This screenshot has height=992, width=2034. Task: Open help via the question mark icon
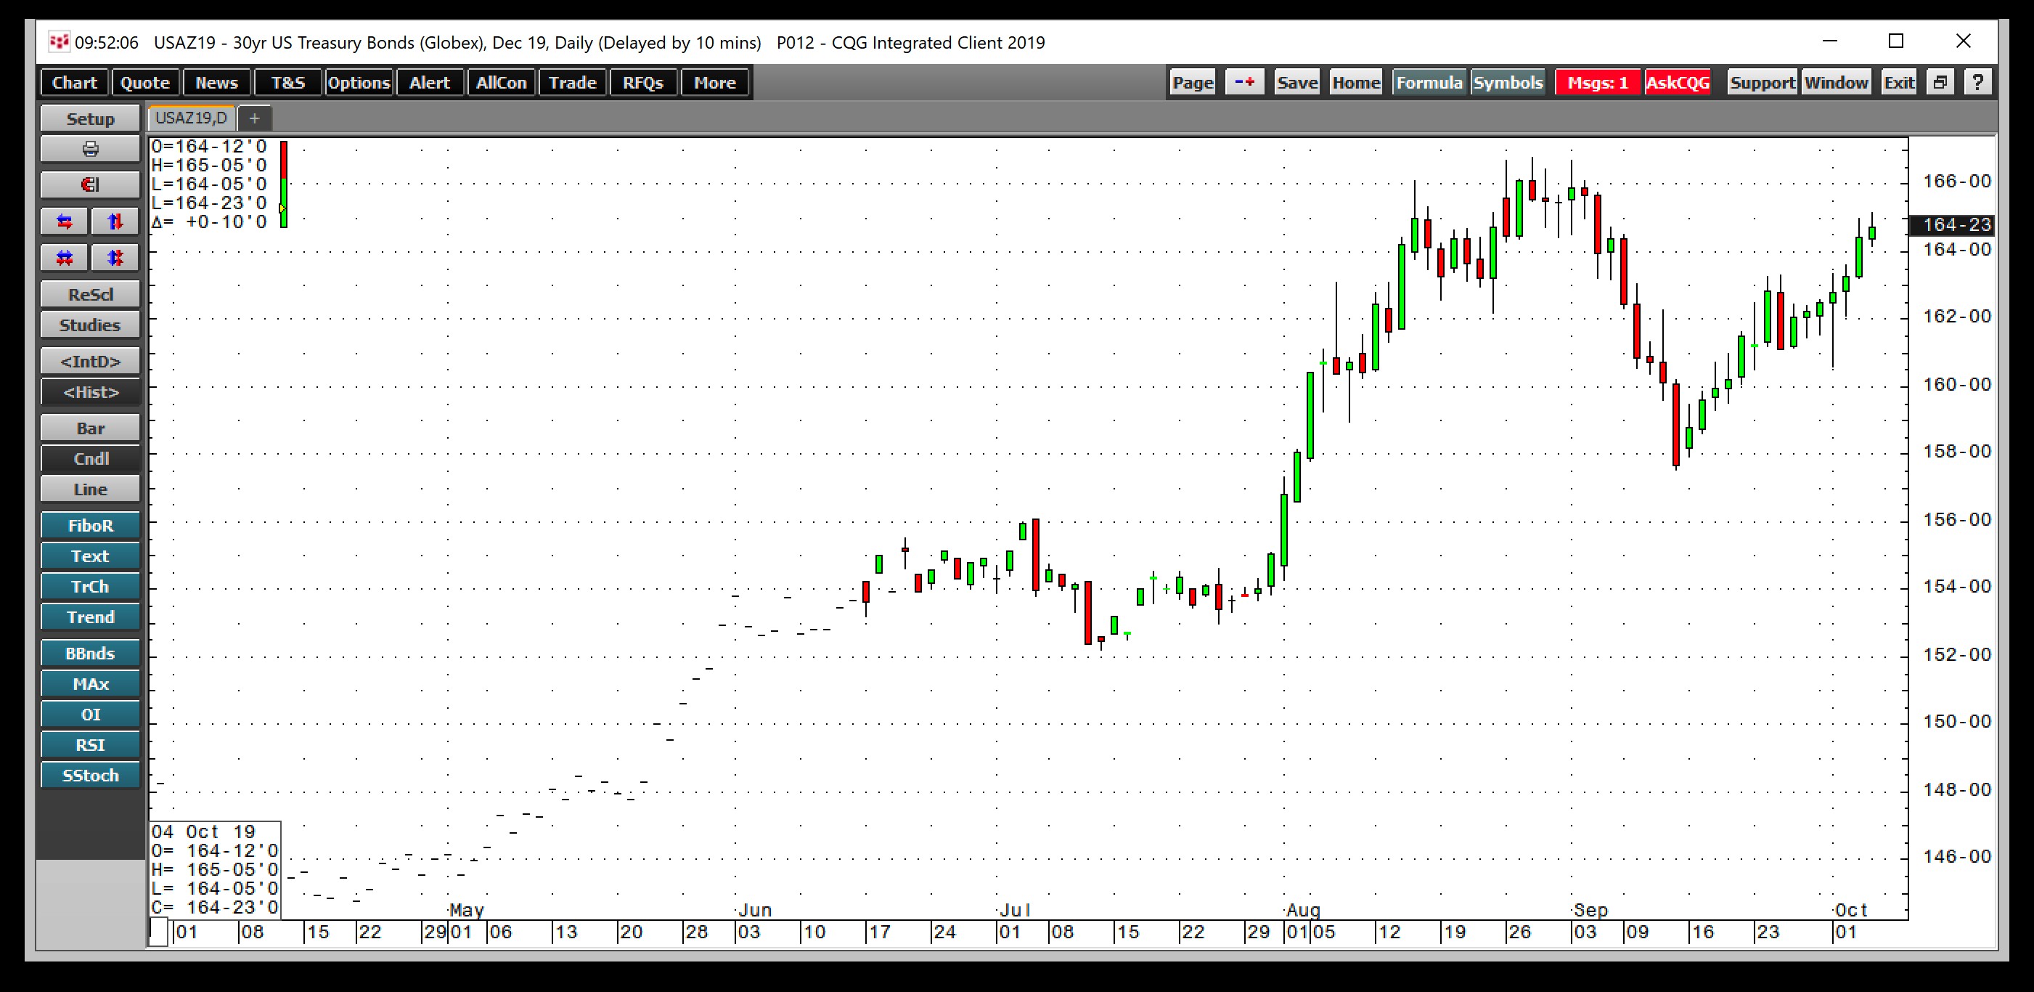click(1979, 81)
